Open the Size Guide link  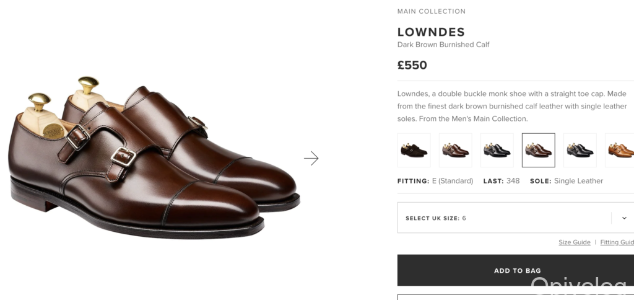pos(574,242)
